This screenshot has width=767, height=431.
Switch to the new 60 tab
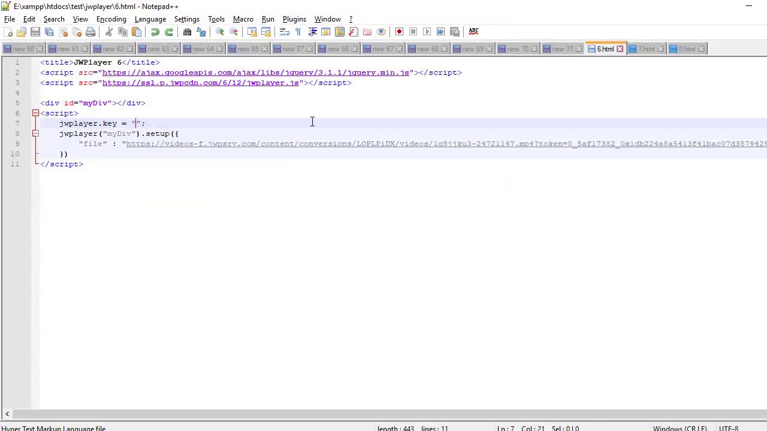tap(23, 49)
